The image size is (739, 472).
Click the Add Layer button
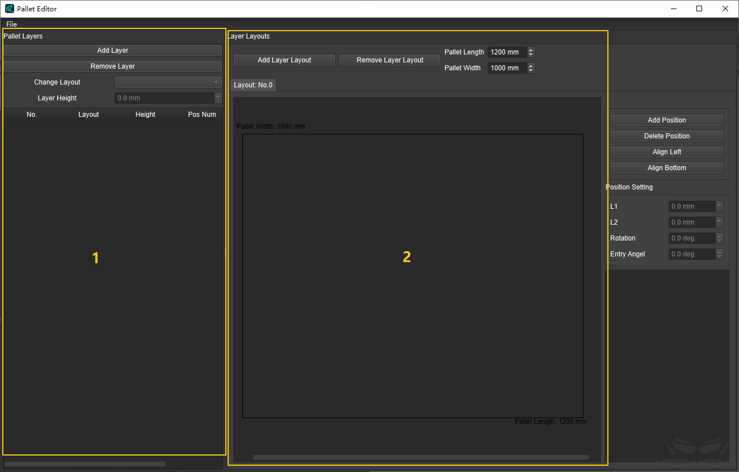click(112, 50)
